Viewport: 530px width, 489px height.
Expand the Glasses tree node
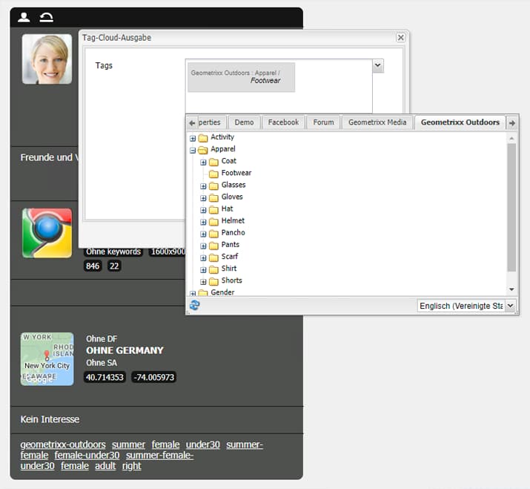tap(203, 186)
